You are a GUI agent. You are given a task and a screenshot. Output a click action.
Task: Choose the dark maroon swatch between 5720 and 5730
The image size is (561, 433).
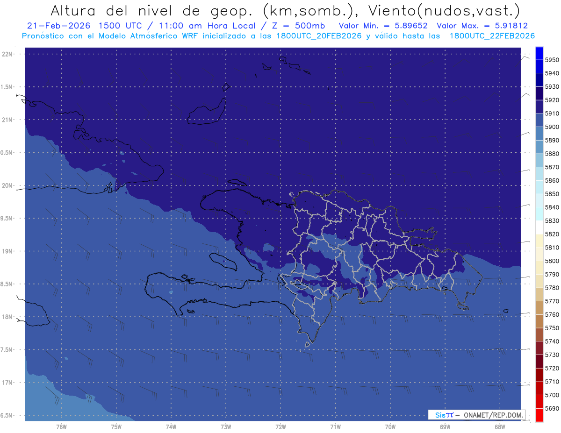click(x=539, y=362)
